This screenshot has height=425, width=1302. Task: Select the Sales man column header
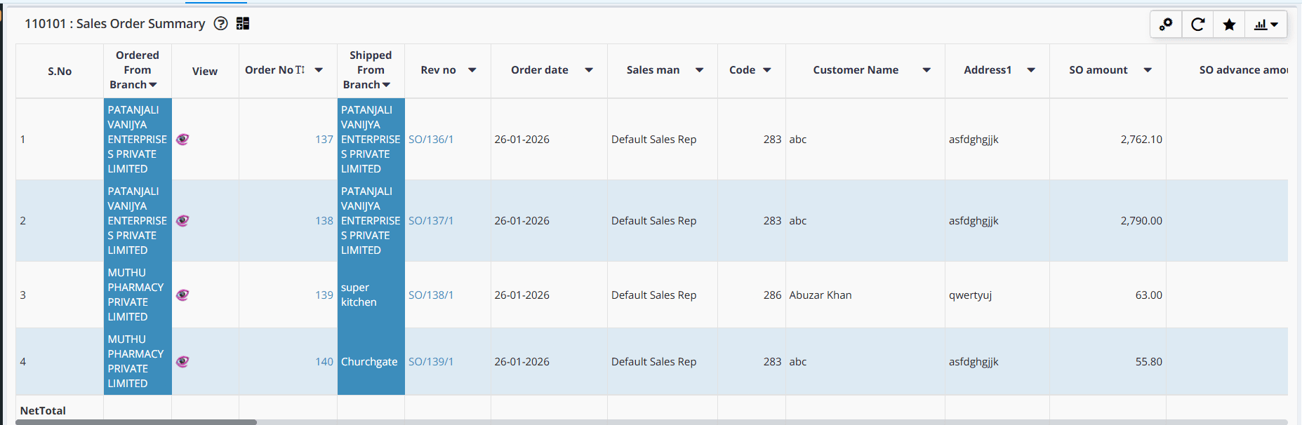[x=653, y=70]
